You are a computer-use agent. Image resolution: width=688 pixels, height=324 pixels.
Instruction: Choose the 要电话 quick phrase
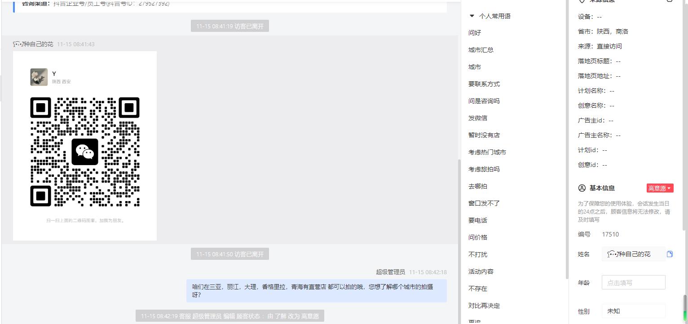pyautogui.click(x=478, y=220)
